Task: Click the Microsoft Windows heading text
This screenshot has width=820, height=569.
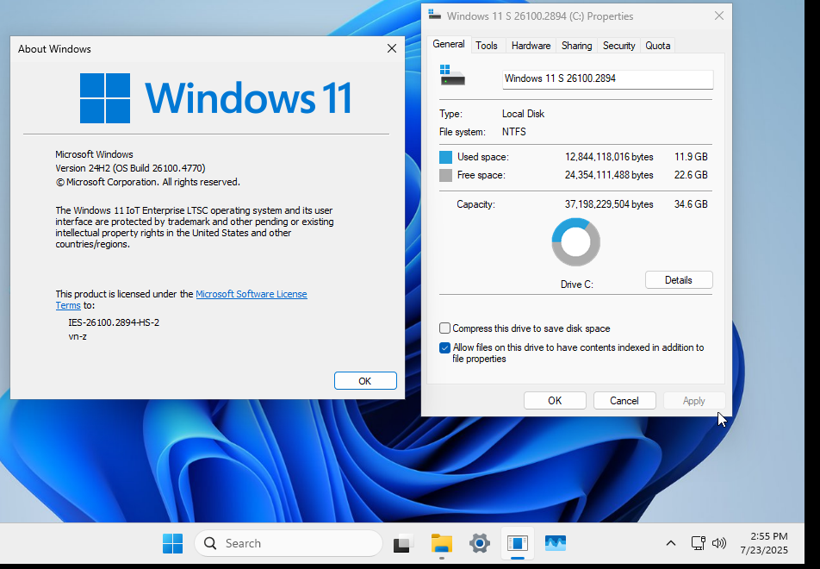Action: click(x=94, y=154)
